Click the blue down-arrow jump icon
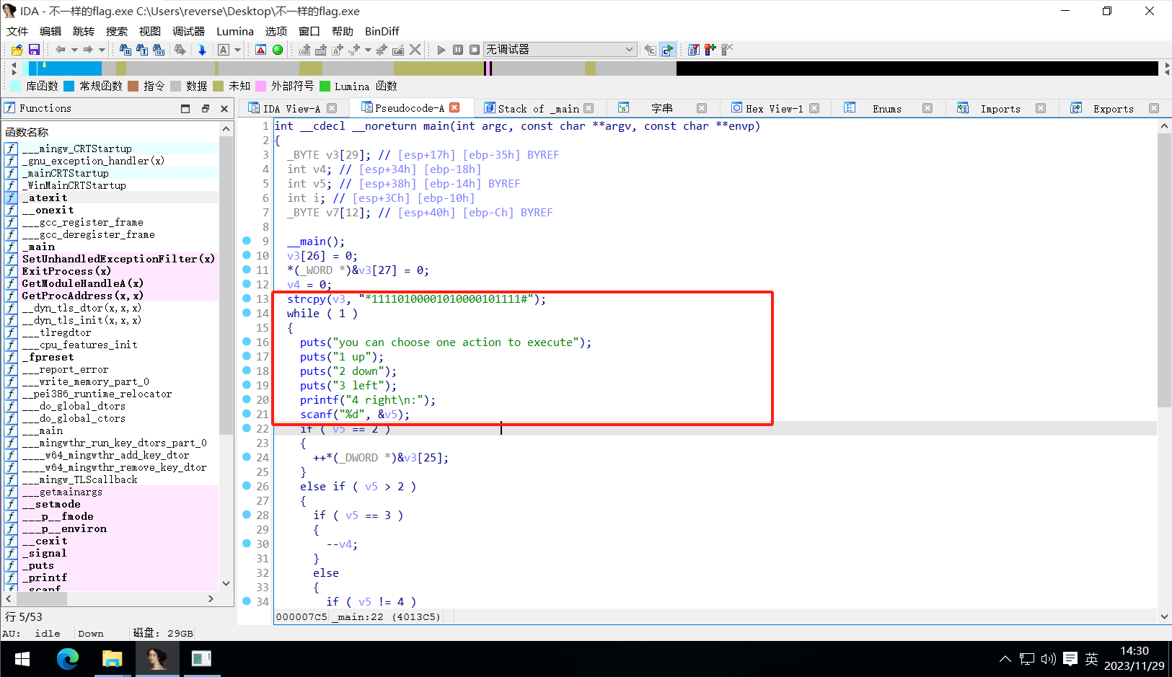The image size is (1172, 677). 202,50
